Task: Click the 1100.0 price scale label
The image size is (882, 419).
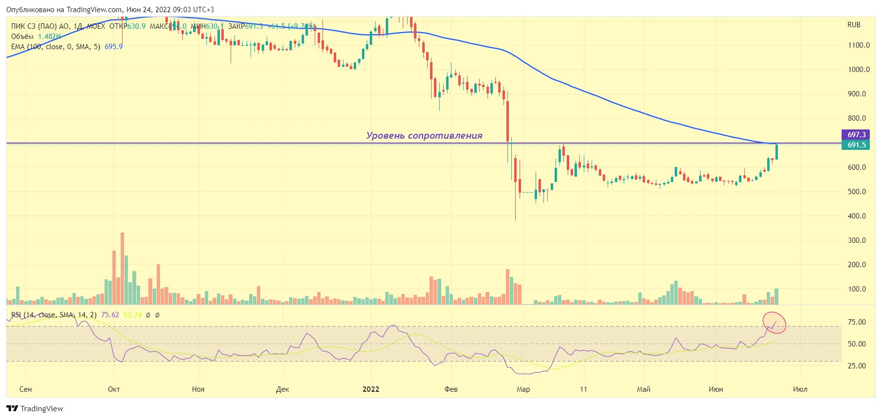Action: (x=859, y=45)
